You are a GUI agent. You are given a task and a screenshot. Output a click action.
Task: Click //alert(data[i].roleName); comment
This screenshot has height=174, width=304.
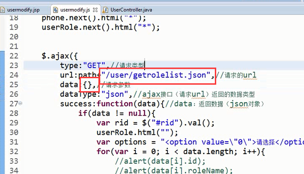(174, 170)
